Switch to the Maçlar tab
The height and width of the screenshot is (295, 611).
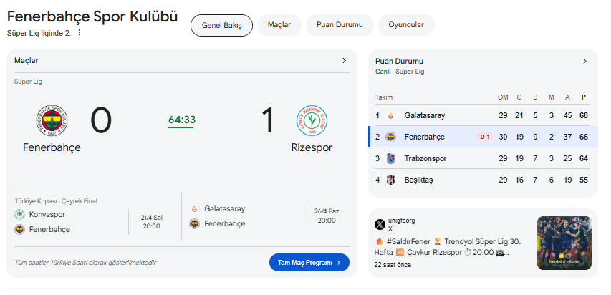[x=279, y=25]
